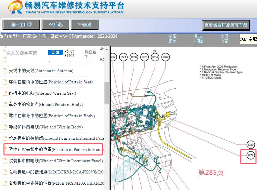This screenshot has width=257, height=190.
Task: Open 发动机舱中的接地点 entry
Action: (x=56, y=172)
